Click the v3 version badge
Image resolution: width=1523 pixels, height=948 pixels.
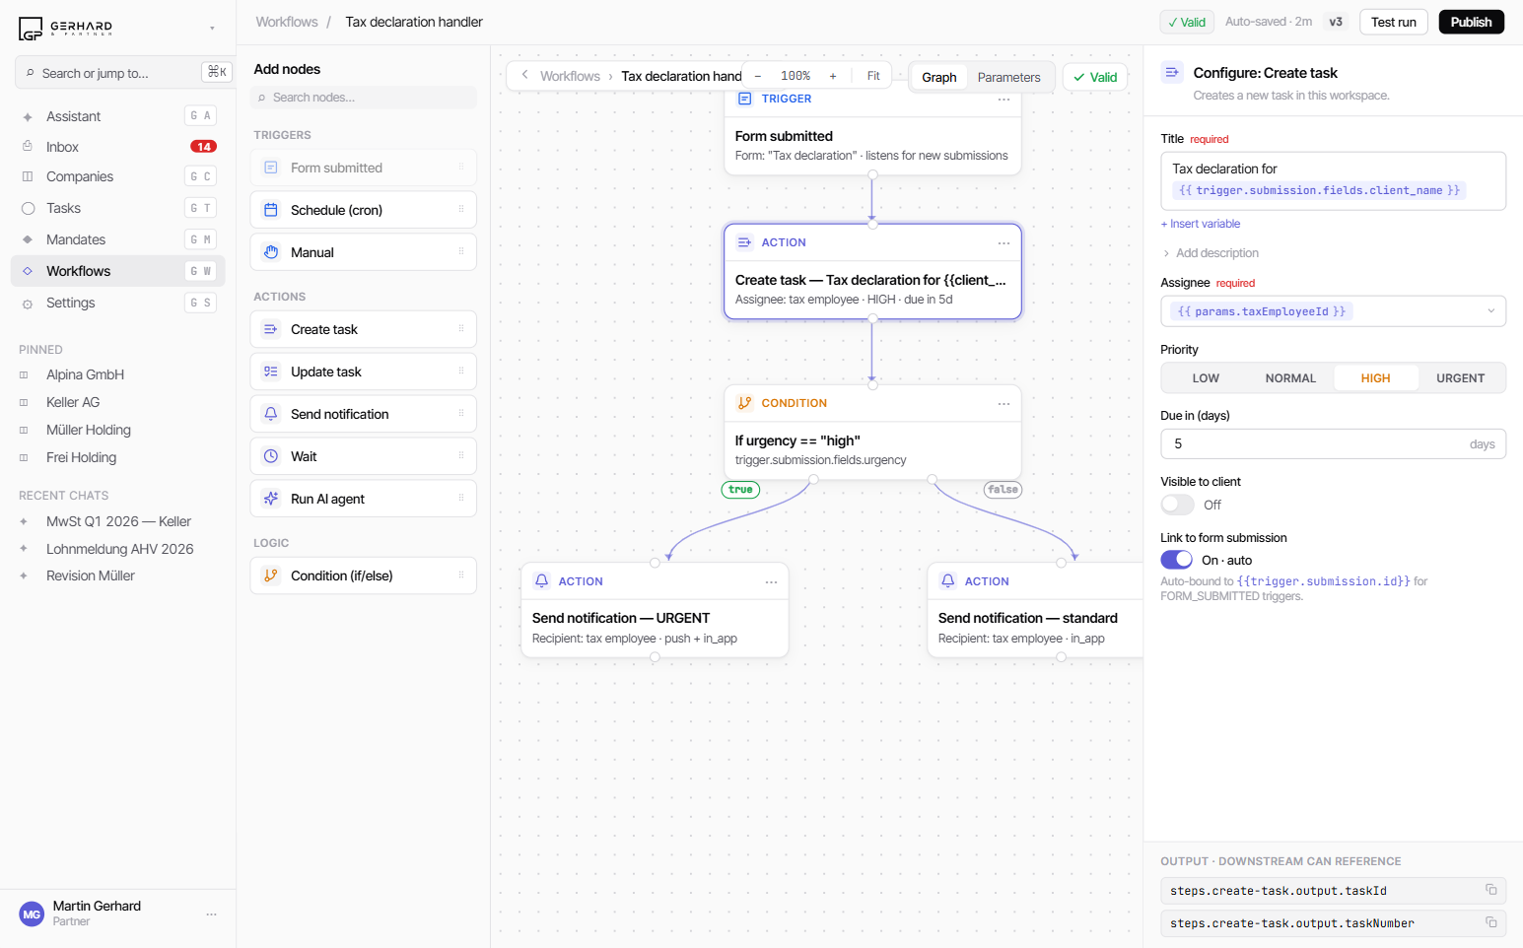click(1336, 22)
